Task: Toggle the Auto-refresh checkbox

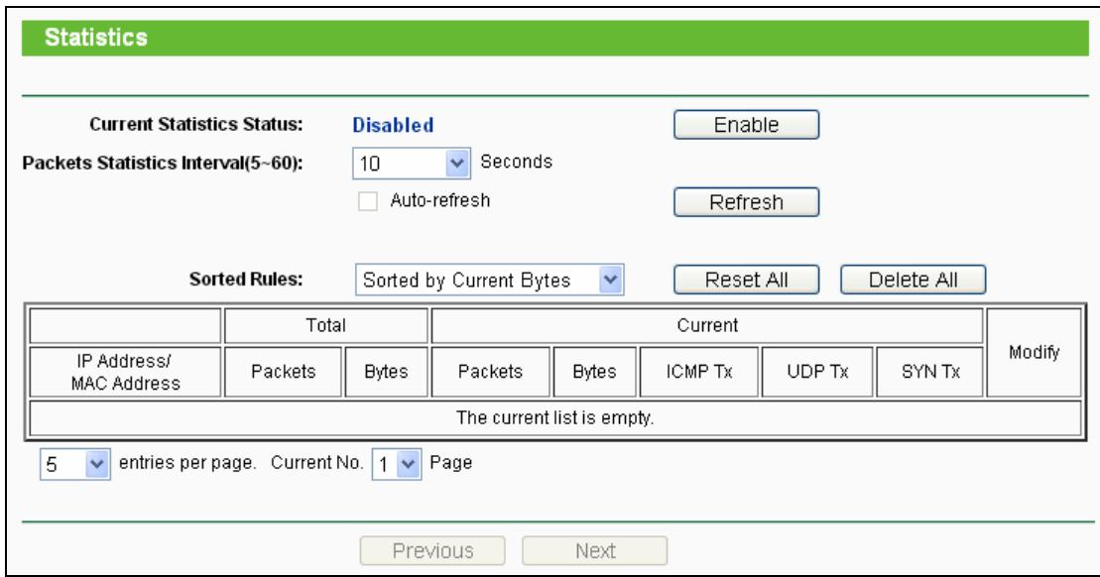Action: (x=368, y=201)
